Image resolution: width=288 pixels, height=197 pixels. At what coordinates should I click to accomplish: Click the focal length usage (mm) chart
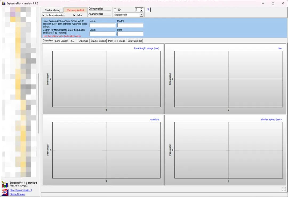pyautogui.click(x=103, y=79)
